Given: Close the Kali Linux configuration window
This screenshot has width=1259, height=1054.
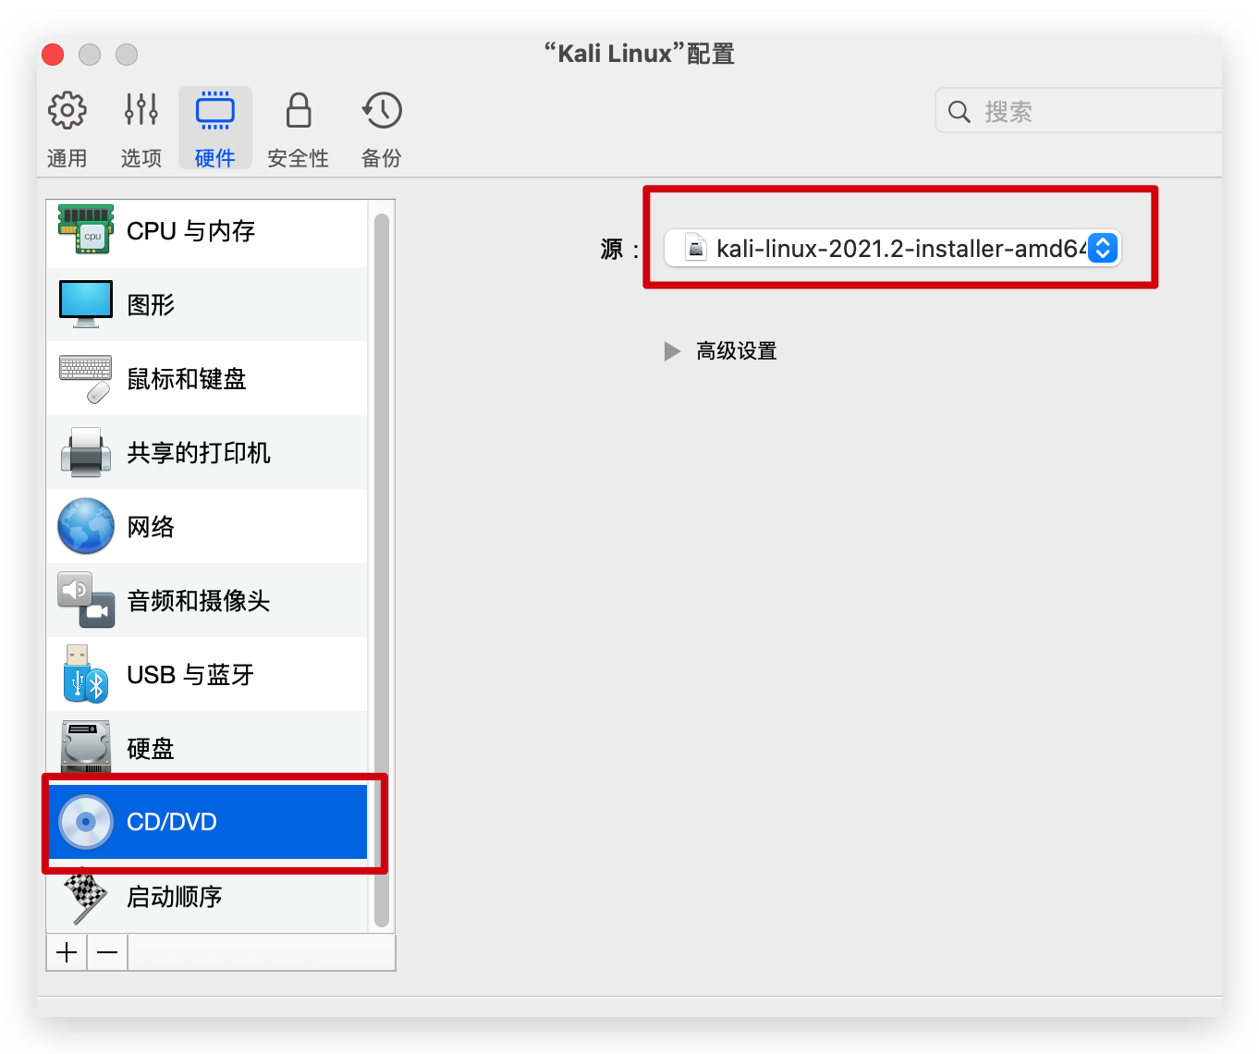Looking at the screenshot, I should click(x=54, y=55).
